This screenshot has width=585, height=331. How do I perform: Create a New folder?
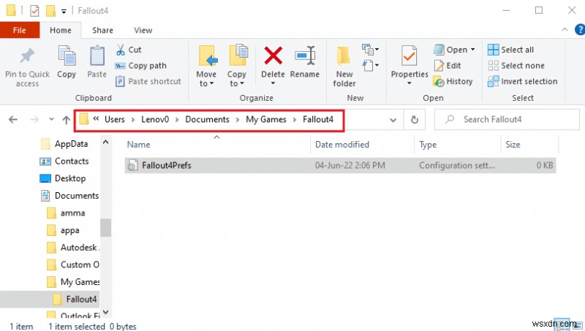[x=344, y=66]
